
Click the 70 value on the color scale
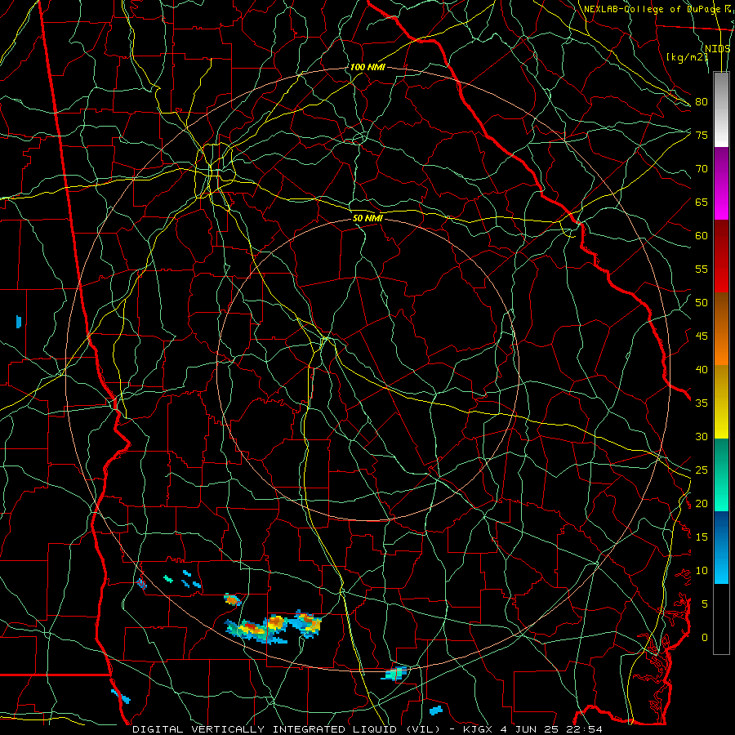(702, 169)
